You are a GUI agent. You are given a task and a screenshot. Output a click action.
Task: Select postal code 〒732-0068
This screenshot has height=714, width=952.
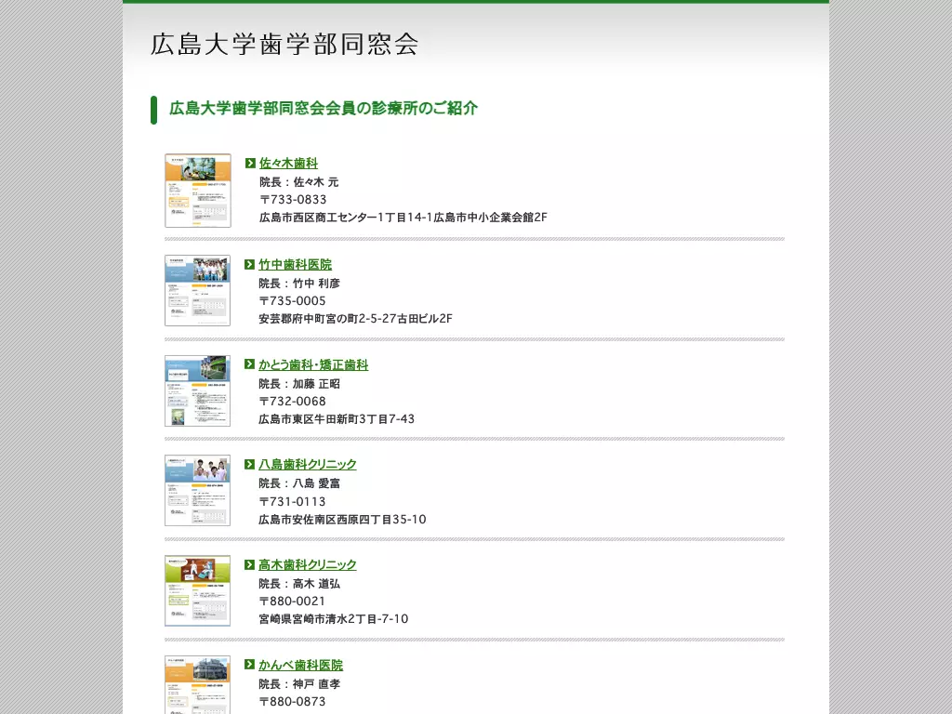click(x=292, y=402)
